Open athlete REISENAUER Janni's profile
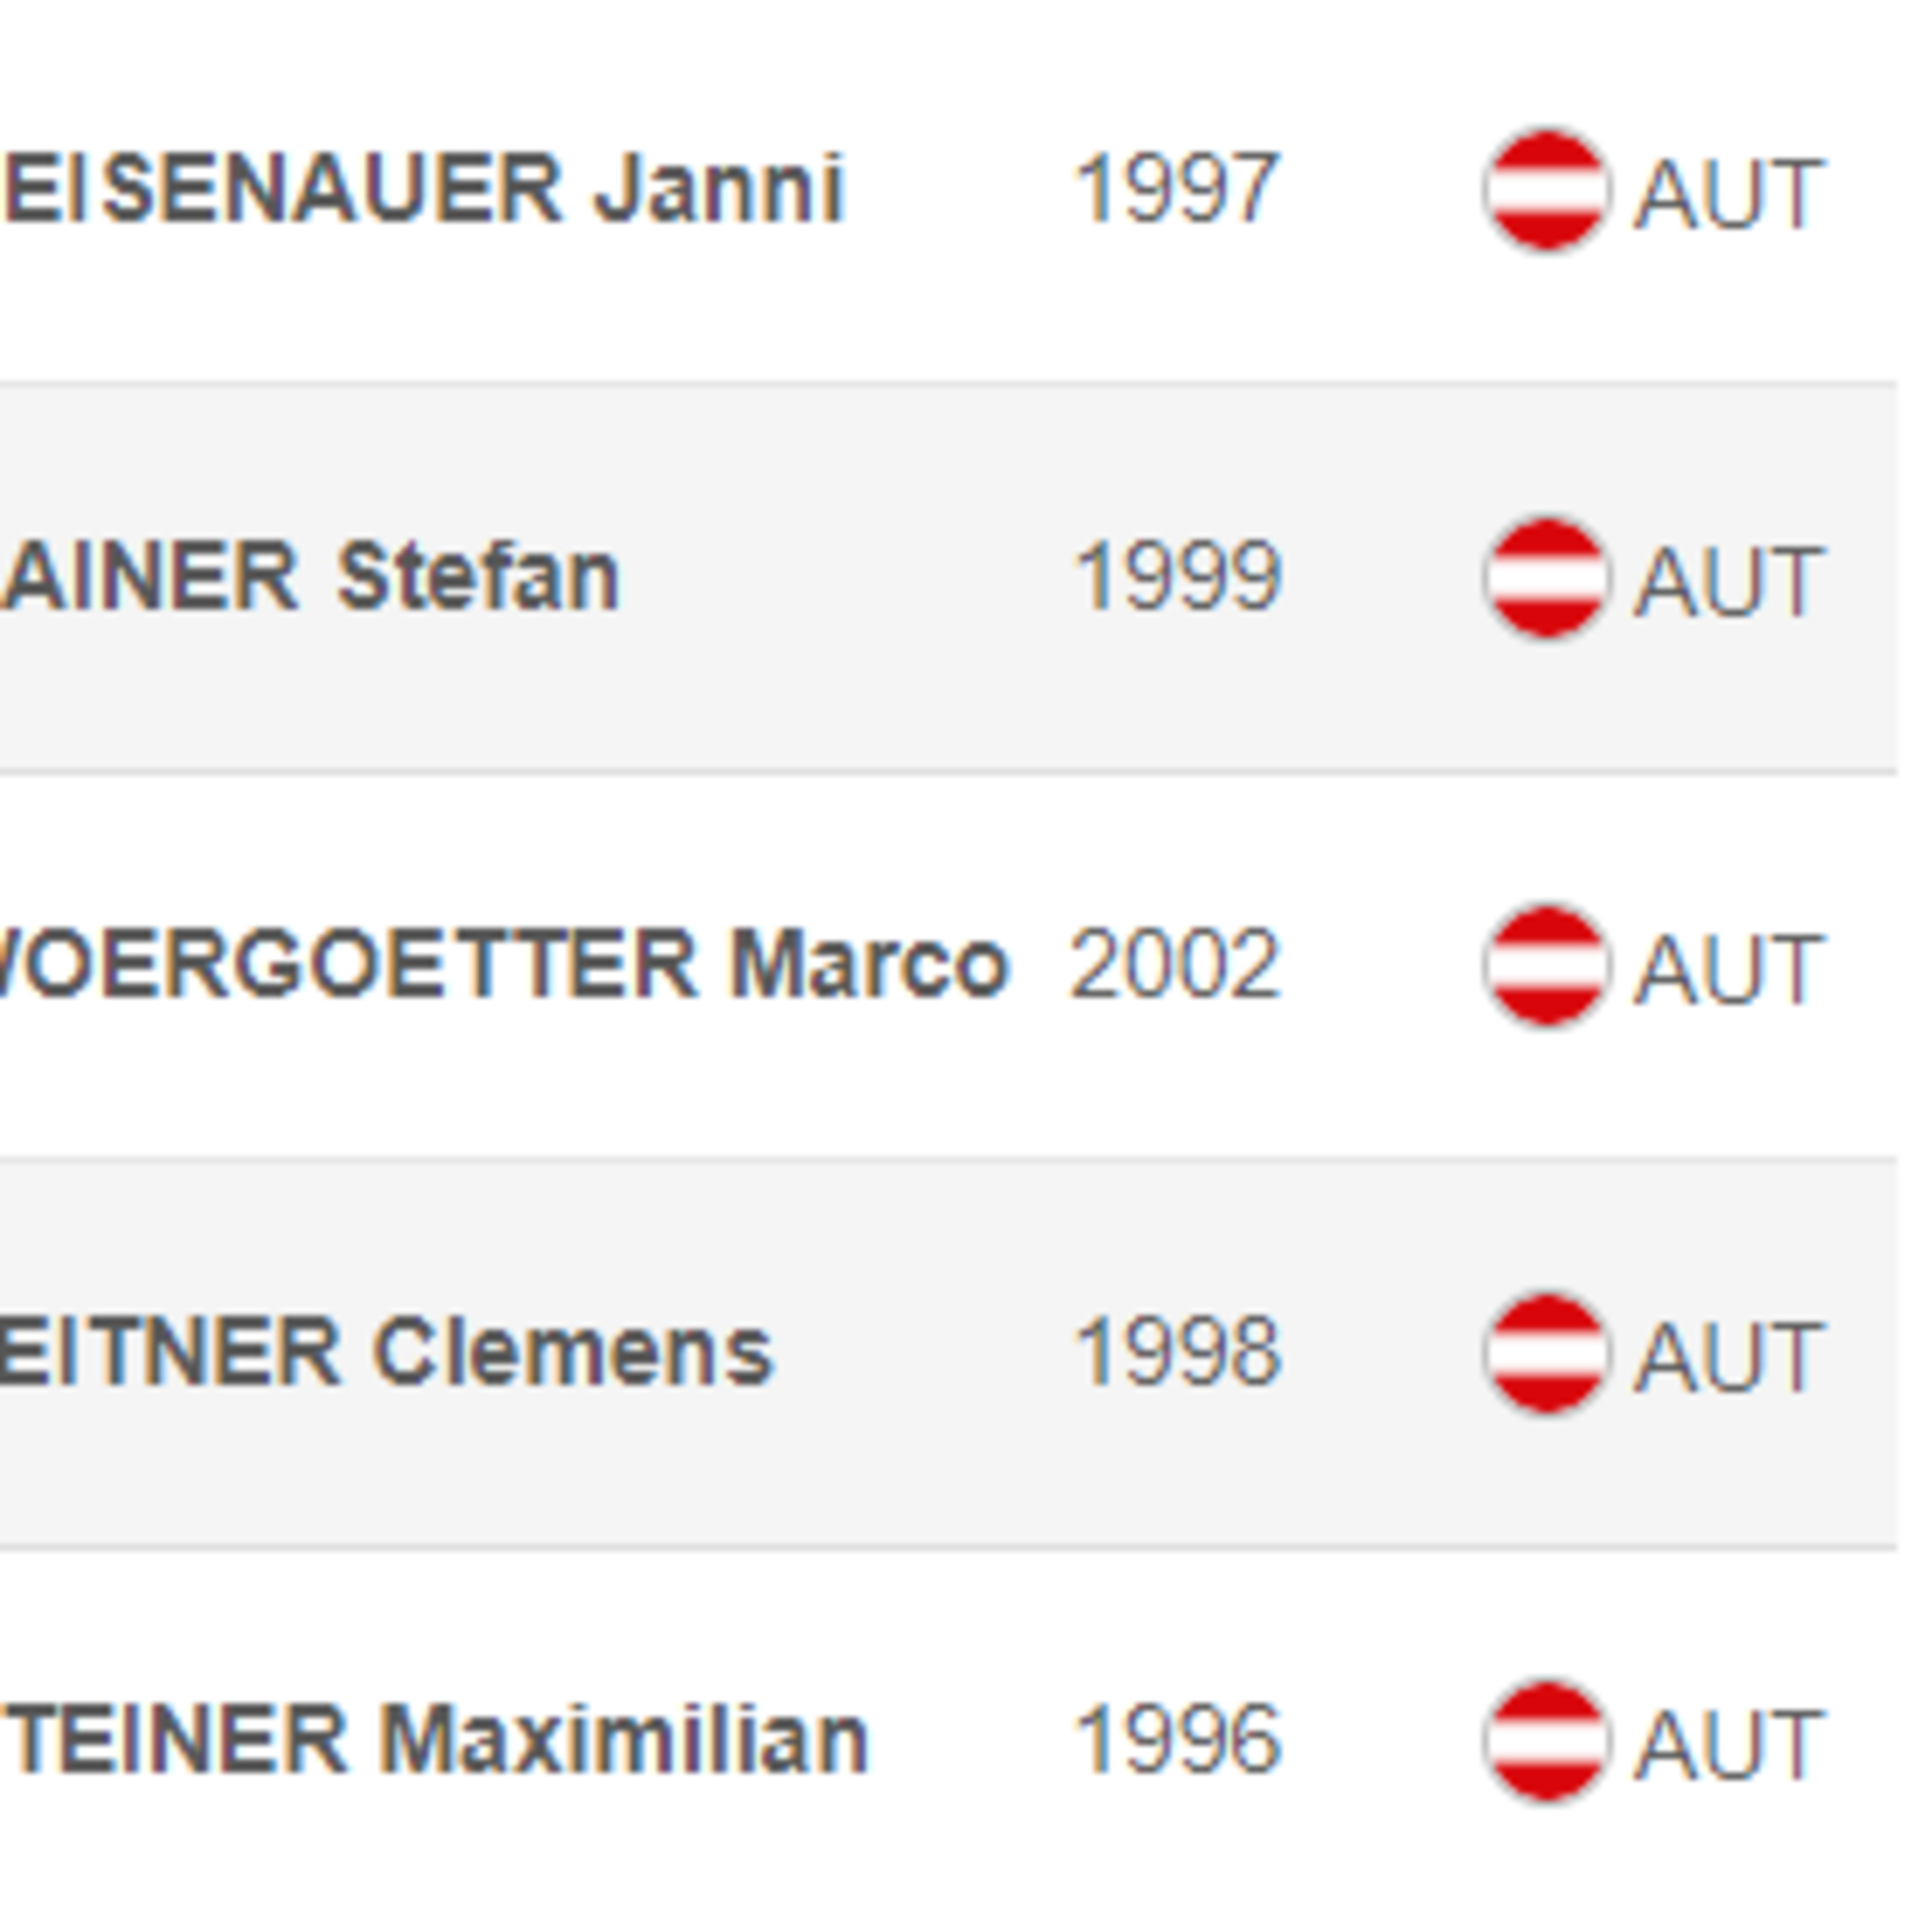Viewport: 1932px width, 1932px height. click(424, 188)
